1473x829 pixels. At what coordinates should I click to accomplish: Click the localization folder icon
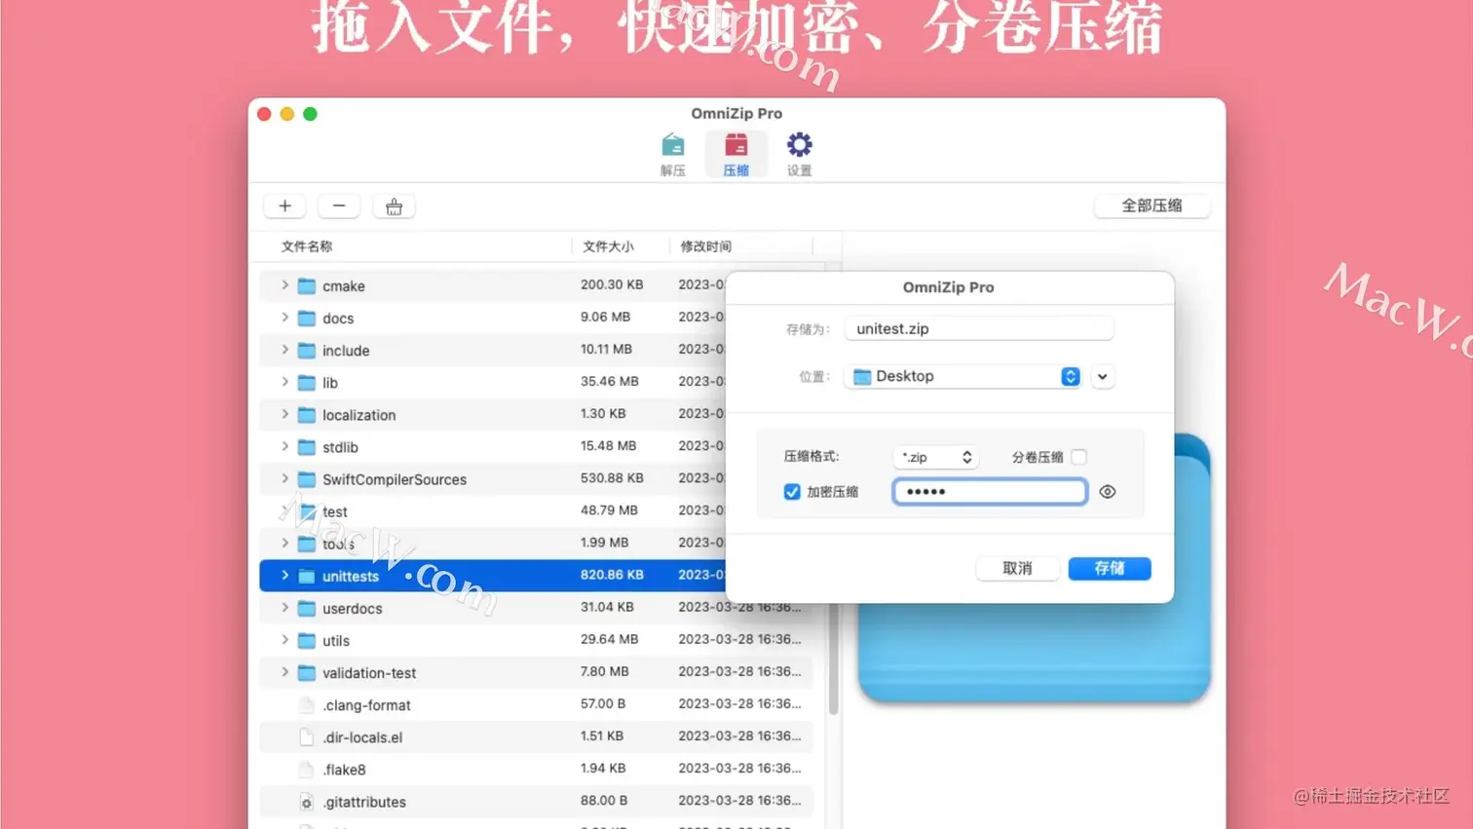pos(306,414)
